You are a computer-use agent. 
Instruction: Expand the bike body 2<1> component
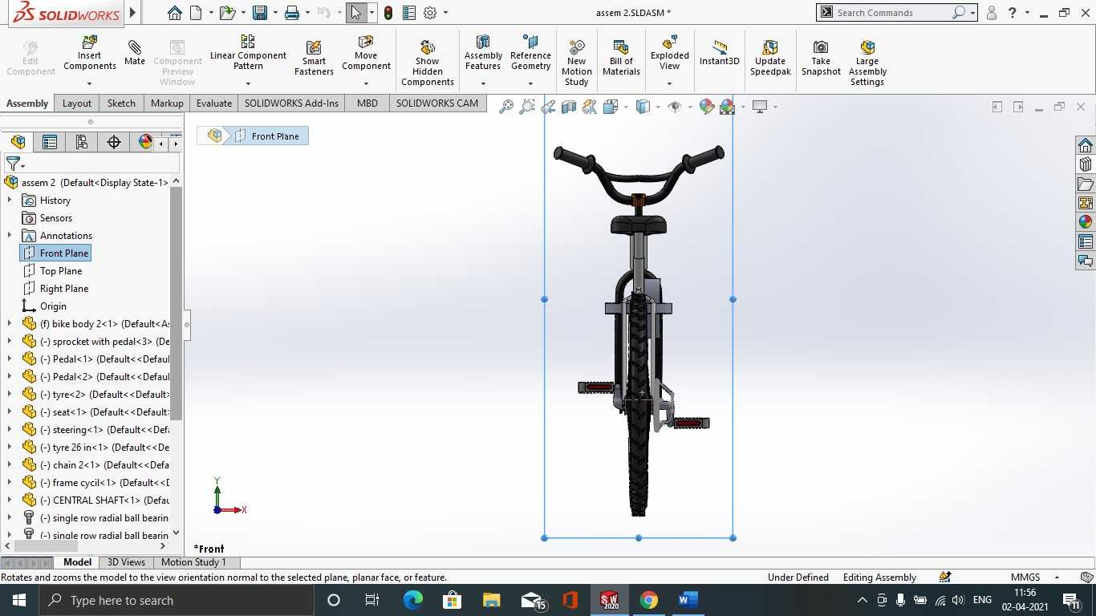10,324
